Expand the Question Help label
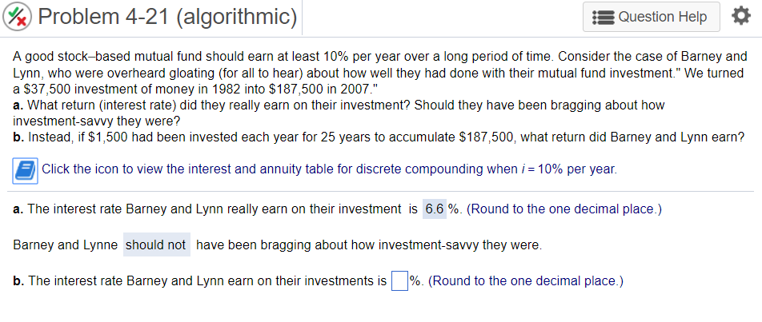Viewport: 762px width, 322px height. (662, 17)
